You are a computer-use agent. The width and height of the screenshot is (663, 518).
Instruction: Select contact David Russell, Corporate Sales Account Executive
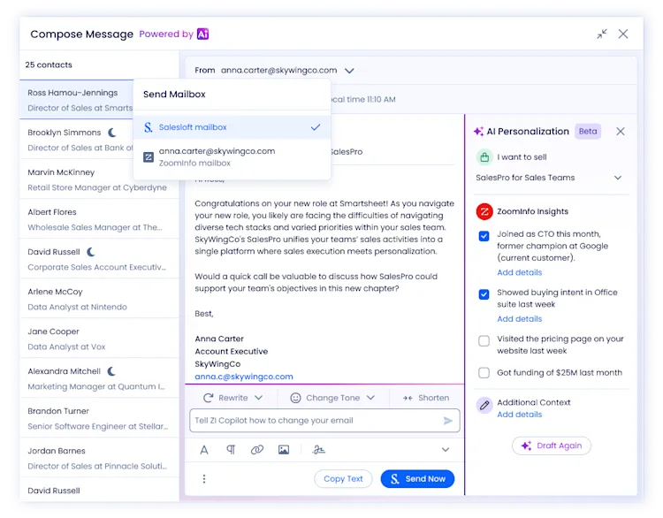click(x=99, y=259)
